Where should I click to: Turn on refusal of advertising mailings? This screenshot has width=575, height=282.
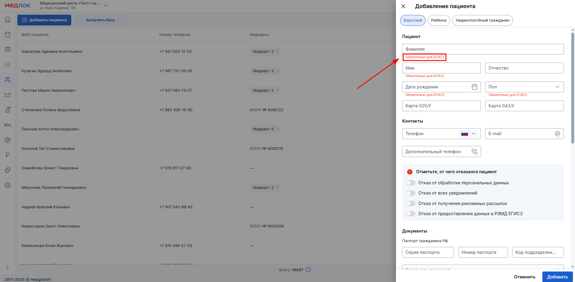[x=410, y=203]
